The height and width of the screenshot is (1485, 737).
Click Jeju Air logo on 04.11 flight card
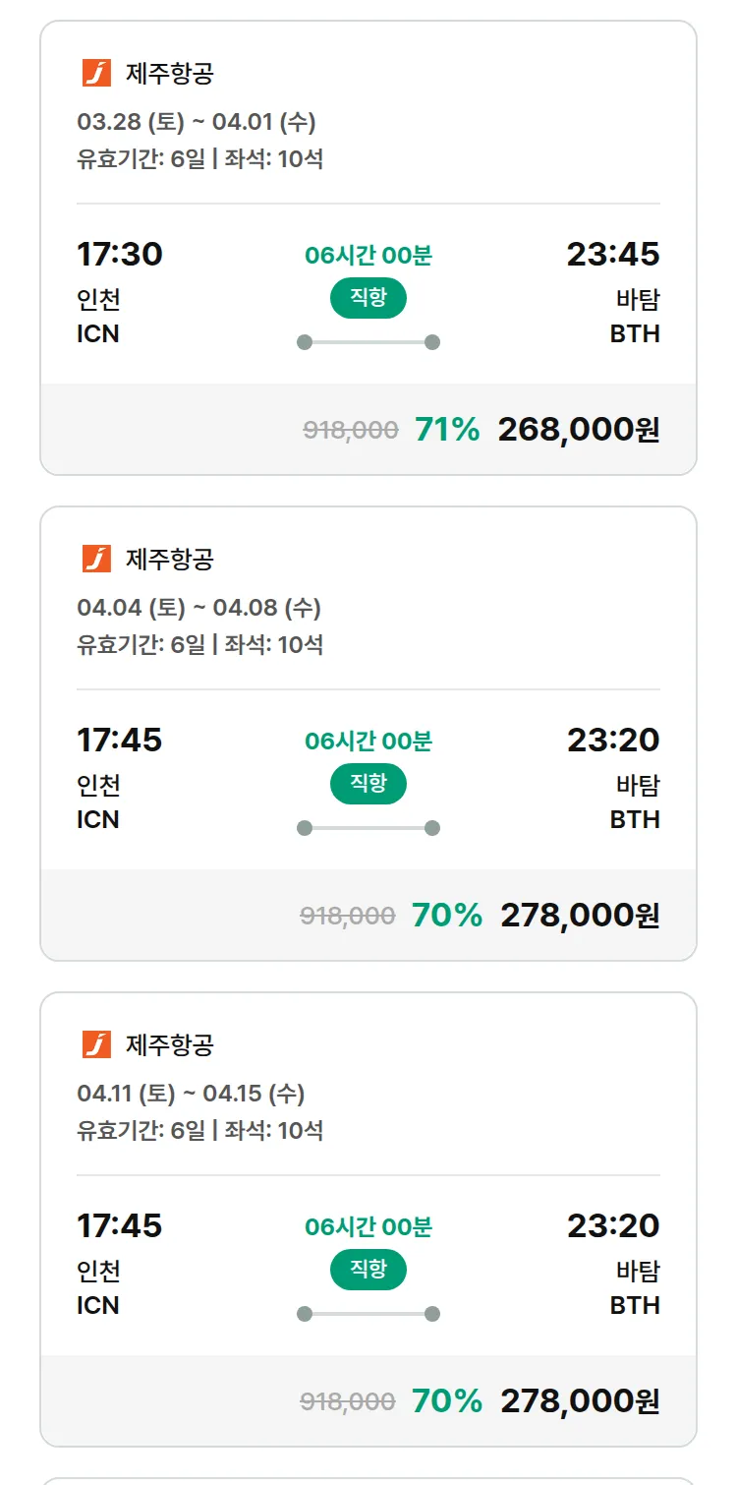[x=96, y=1044]
